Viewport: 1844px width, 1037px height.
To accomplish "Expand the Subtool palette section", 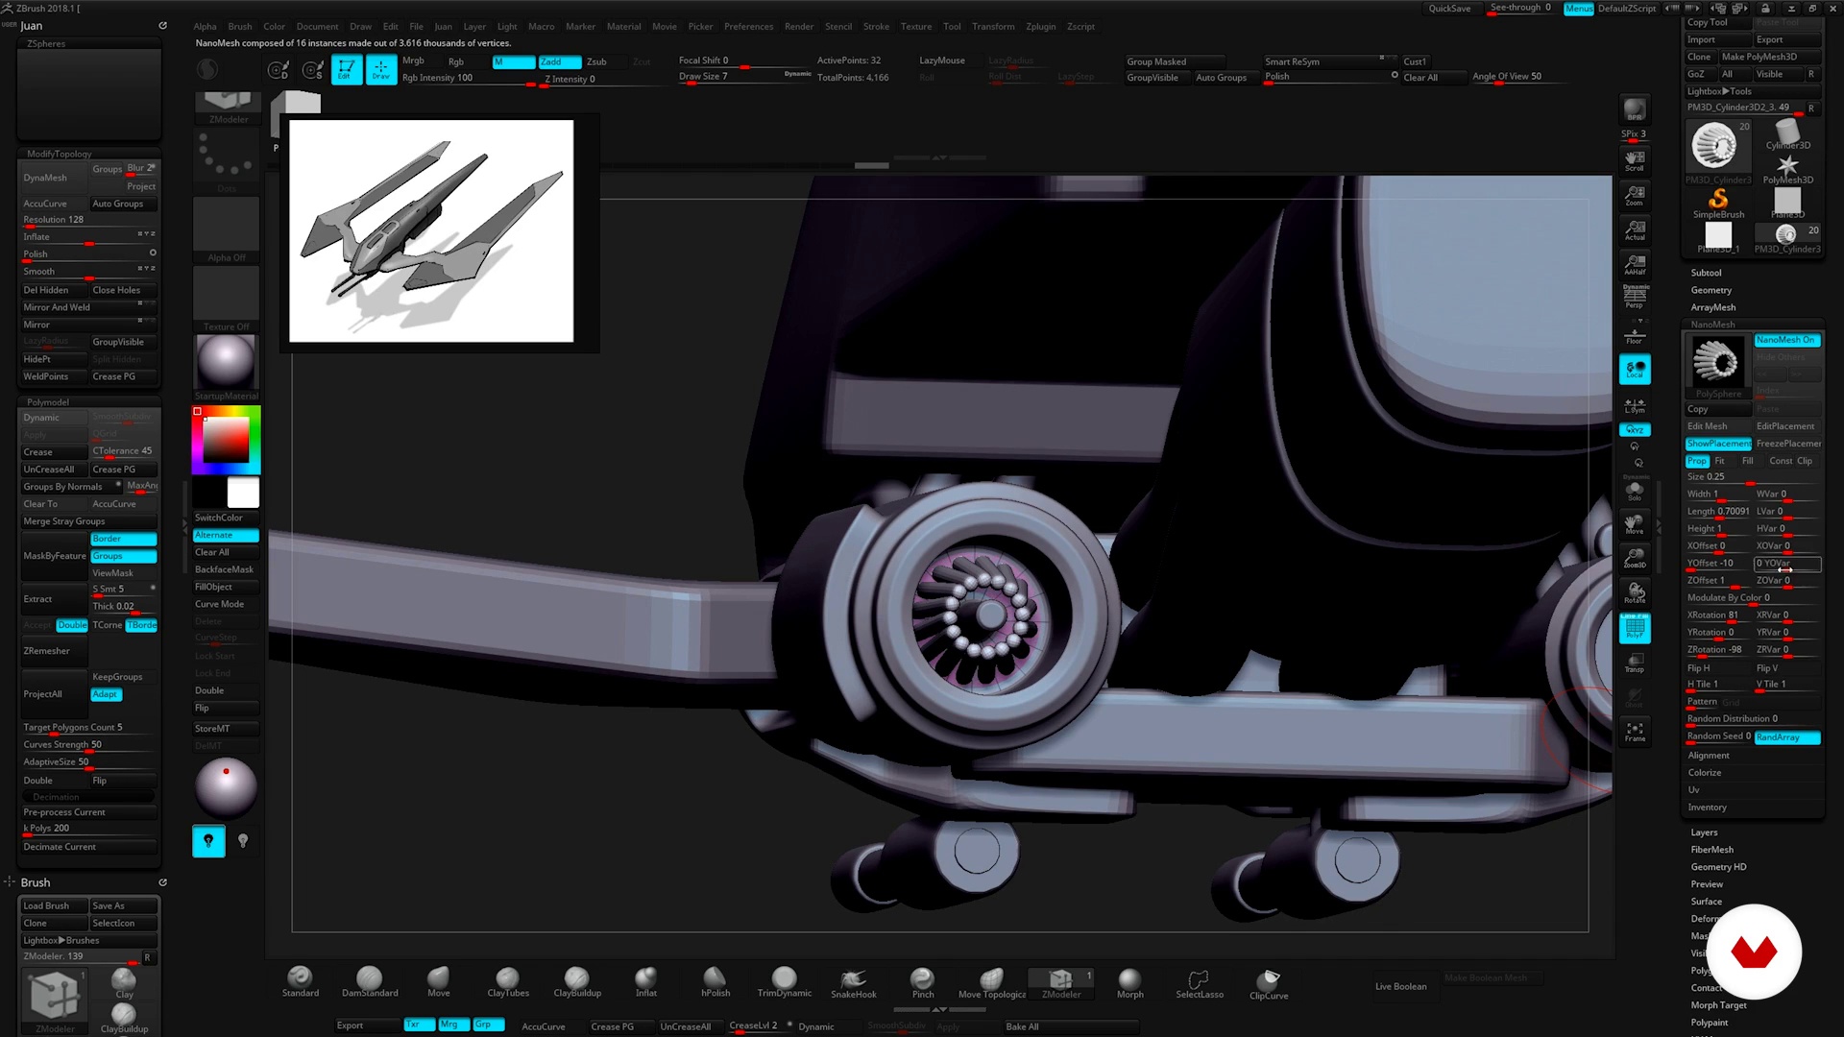I will [1706, 273].
